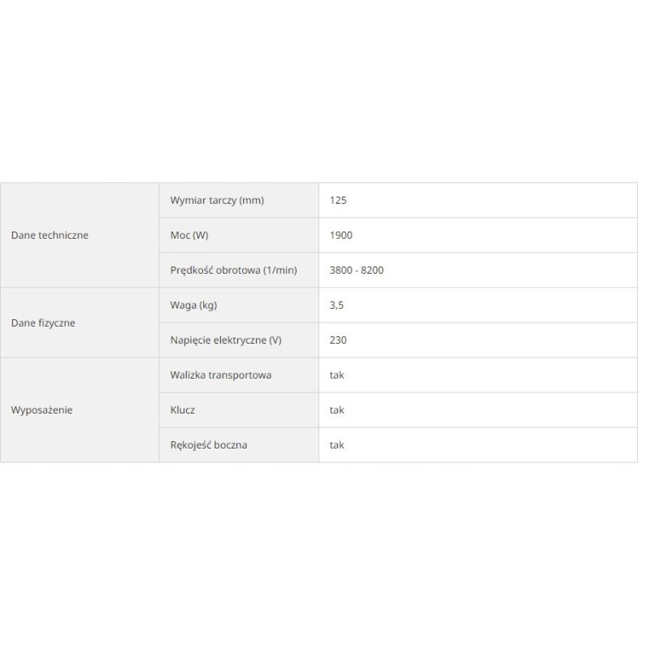Select tak value in Klucz row

point(336,410)
